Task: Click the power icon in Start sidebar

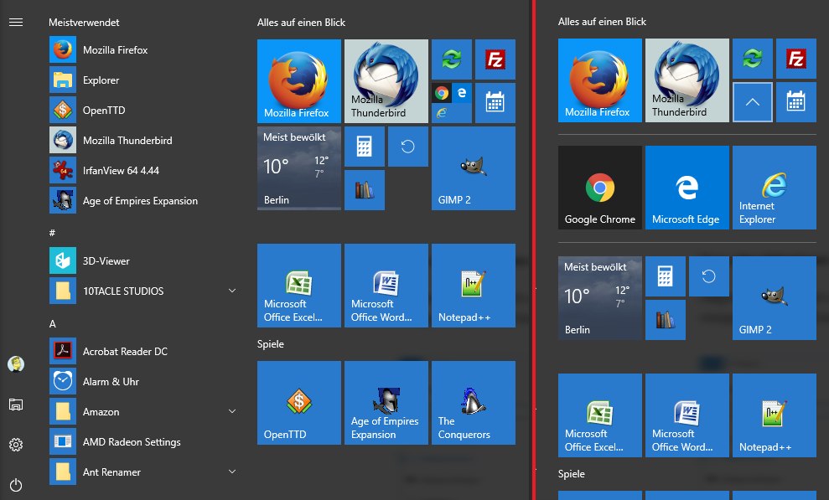Action: [16, 485]
